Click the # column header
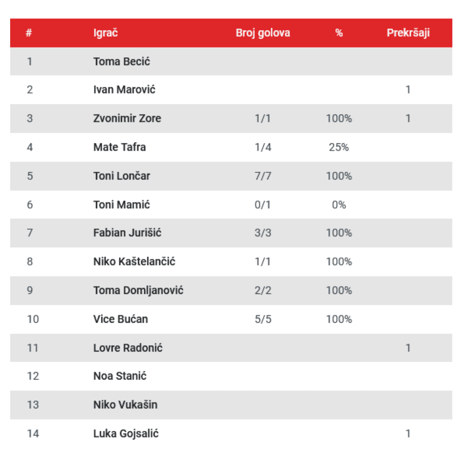The height and width of the screenshot is (458, 458). (29, 33)
